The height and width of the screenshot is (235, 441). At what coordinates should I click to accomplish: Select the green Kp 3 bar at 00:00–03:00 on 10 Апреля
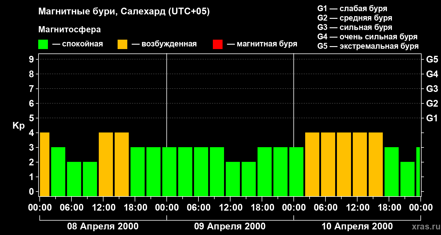click(x=296, y=172)
